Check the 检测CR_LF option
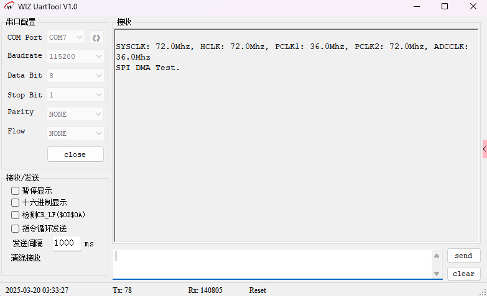This screenshot has height=296, width=487. click(16, 215)
